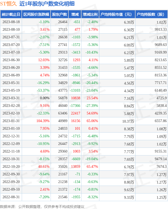Click the date cell 2022-12-09
Image resolution: width=168 pixels, height=209 pixels.
[x=11, y=144]
